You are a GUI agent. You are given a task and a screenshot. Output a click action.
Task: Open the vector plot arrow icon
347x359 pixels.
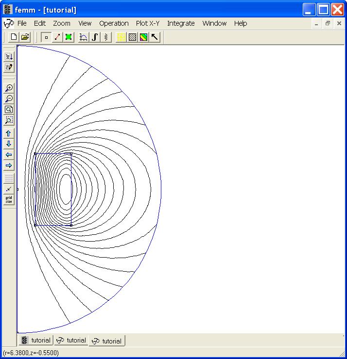pos(155,37)
